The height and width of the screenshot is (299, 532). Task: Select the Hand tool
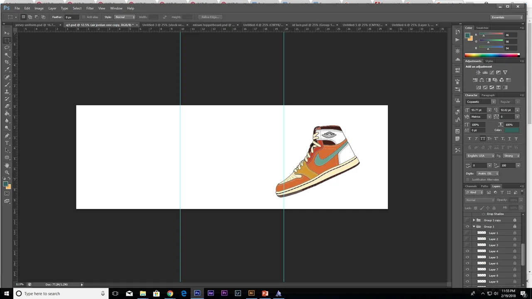click(x=7, y=165)
